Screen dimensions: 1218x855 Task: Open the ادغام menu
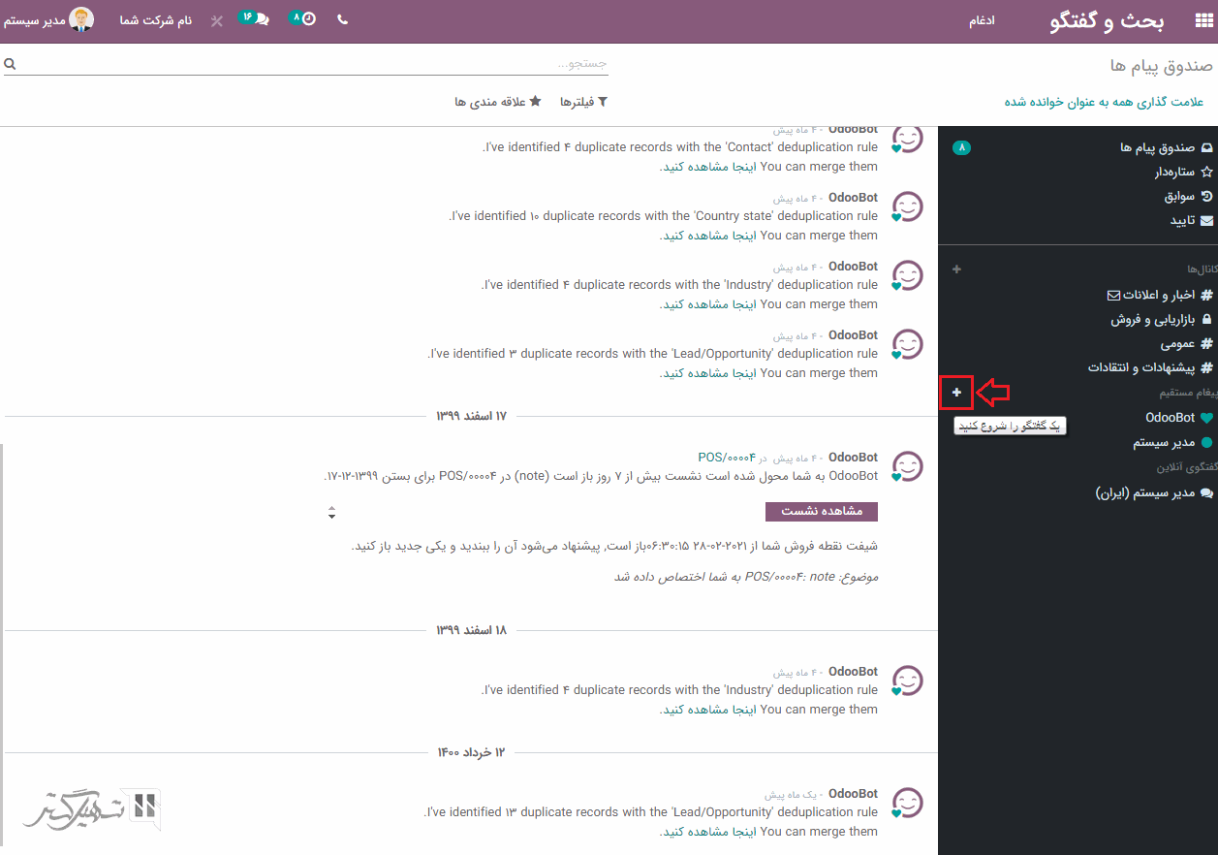click(x=982, y=20)
